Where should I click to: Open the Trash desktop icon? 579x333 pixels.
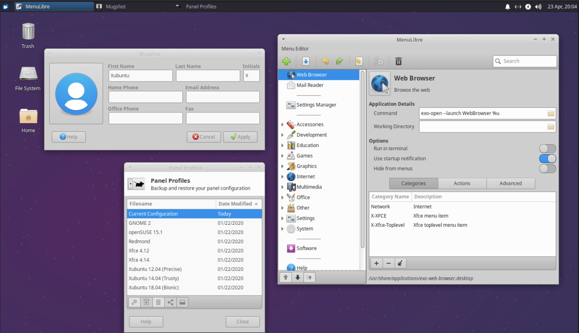point(28,32)
